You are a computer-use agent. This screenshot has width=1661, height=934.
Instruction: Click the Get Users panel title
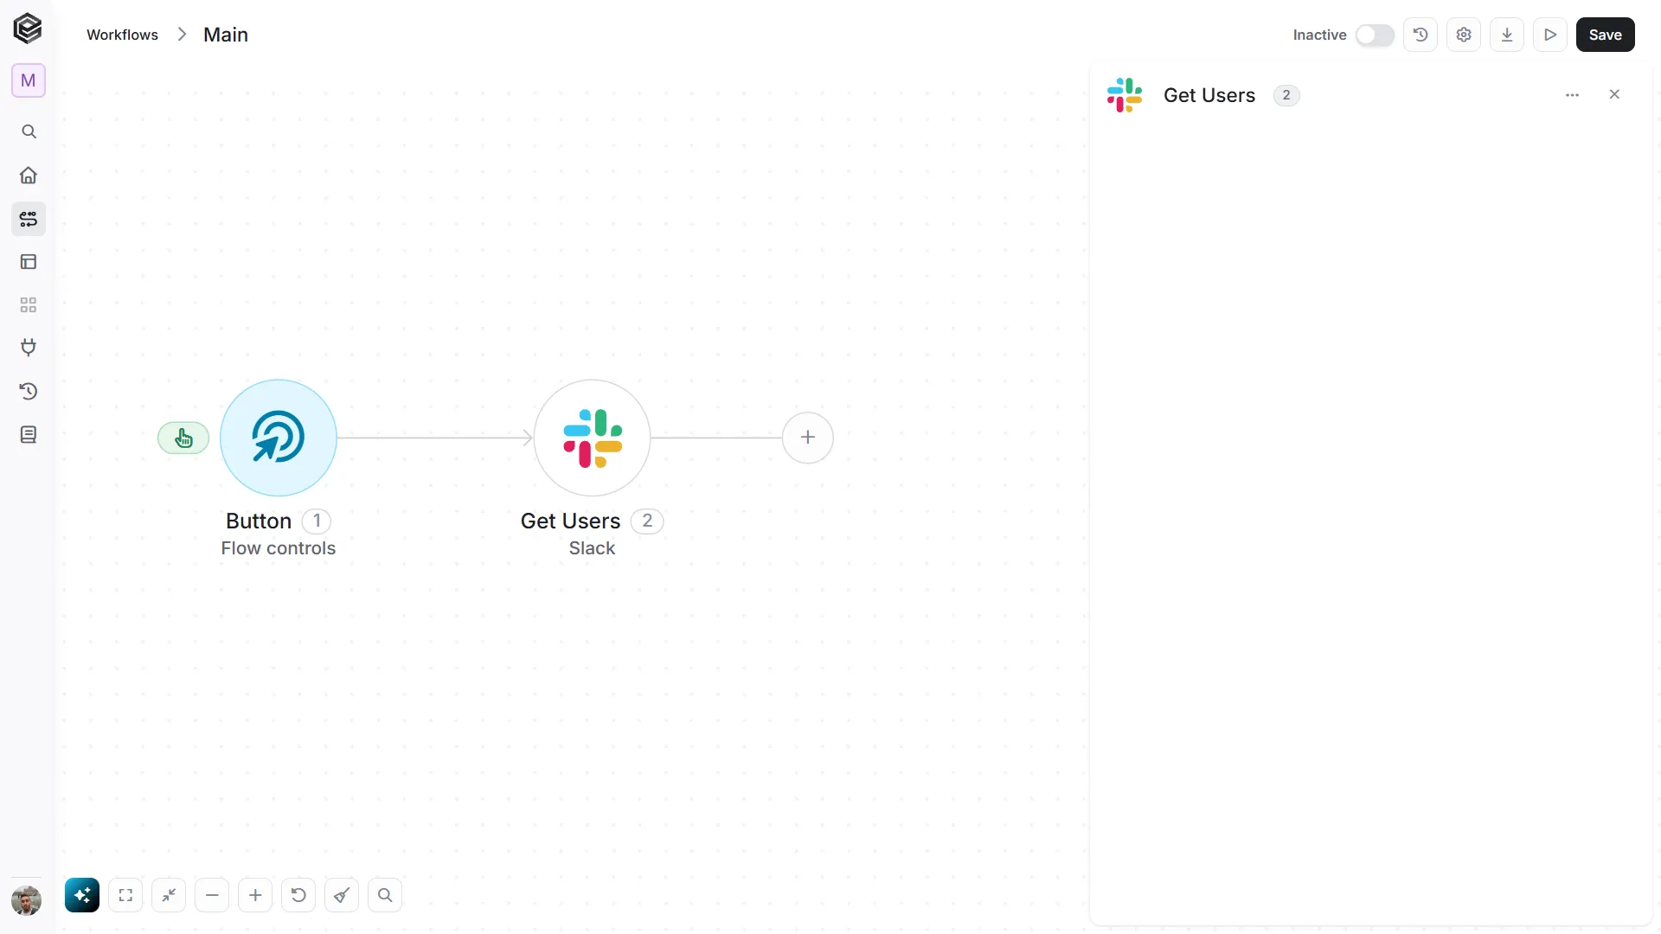pyautogui.click(x=1209, y=95)
